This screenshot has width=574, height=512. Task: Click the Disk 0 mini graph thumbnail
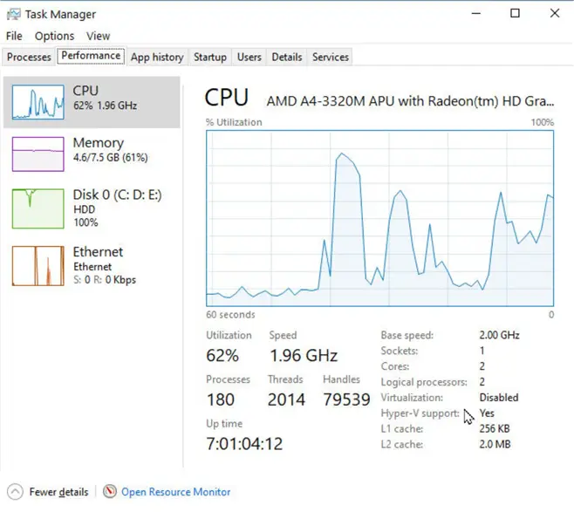(x=38, y=208)
